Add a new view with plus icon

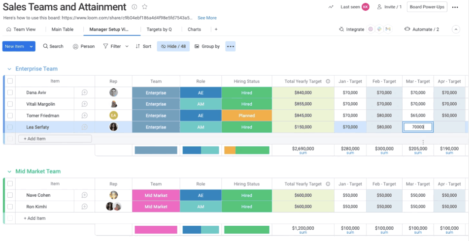click(216, 30)
